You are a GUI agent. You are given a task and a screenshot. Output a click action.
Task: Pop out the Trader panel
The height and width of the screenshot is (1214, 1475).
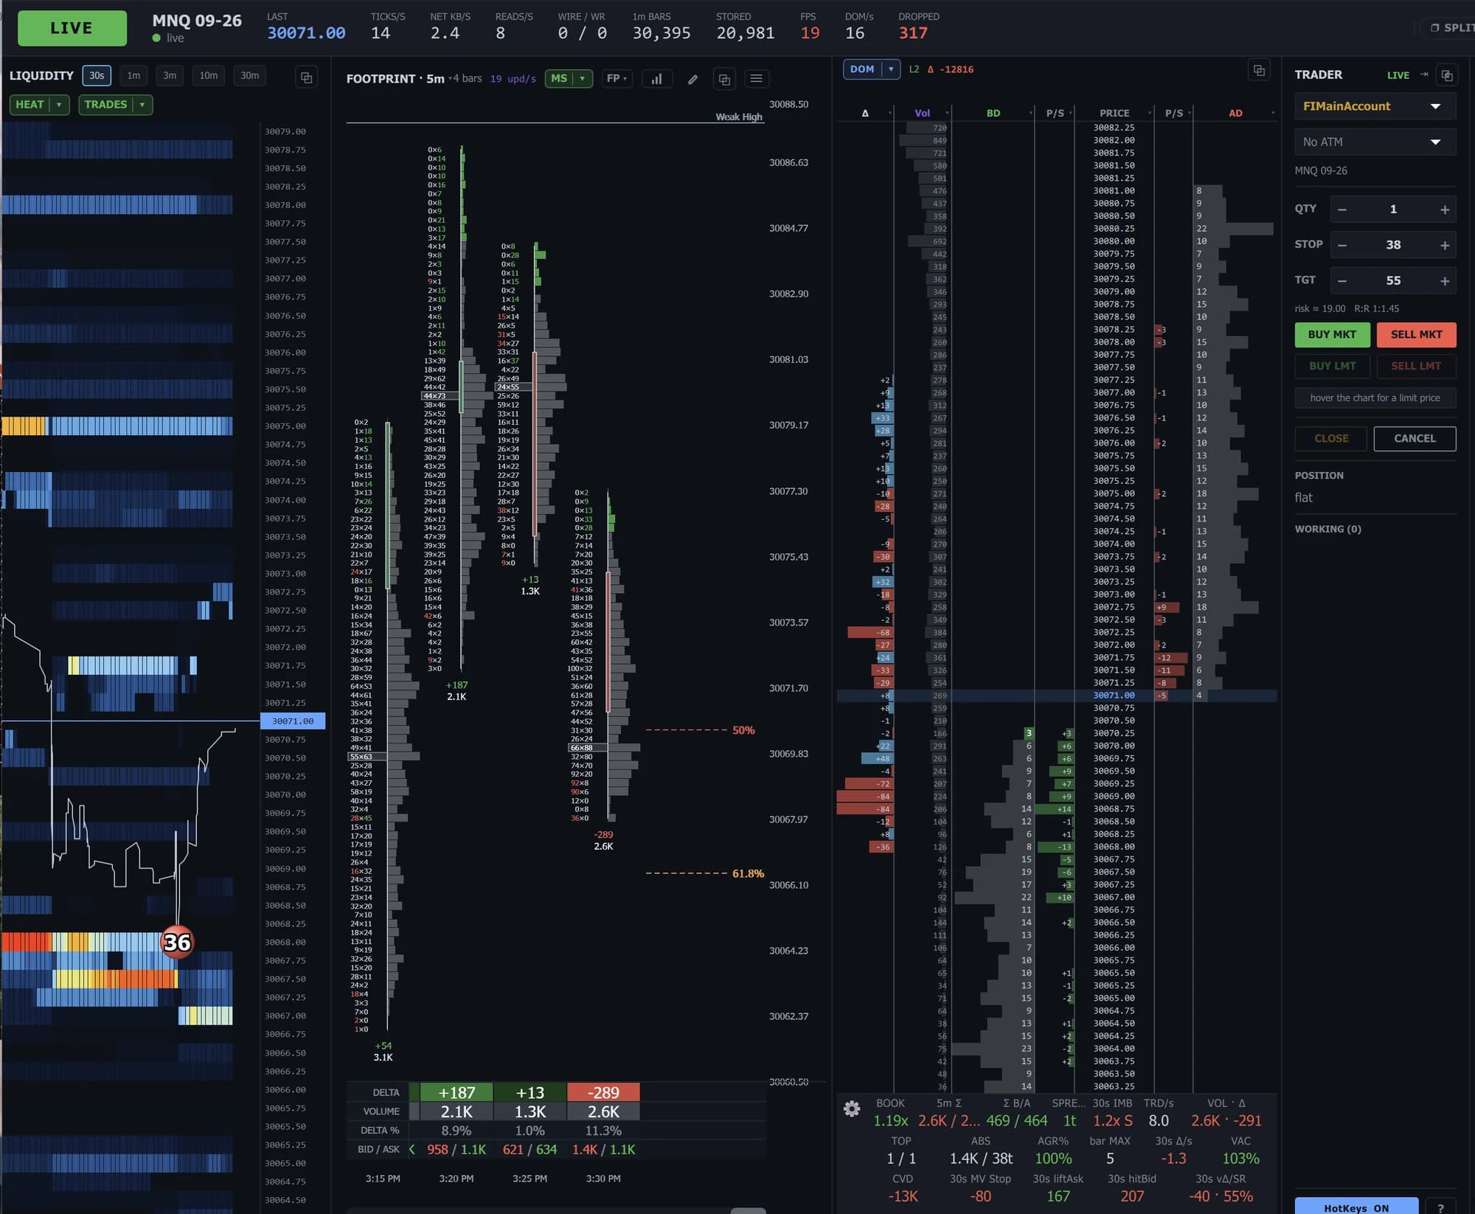pos(1447,75)
